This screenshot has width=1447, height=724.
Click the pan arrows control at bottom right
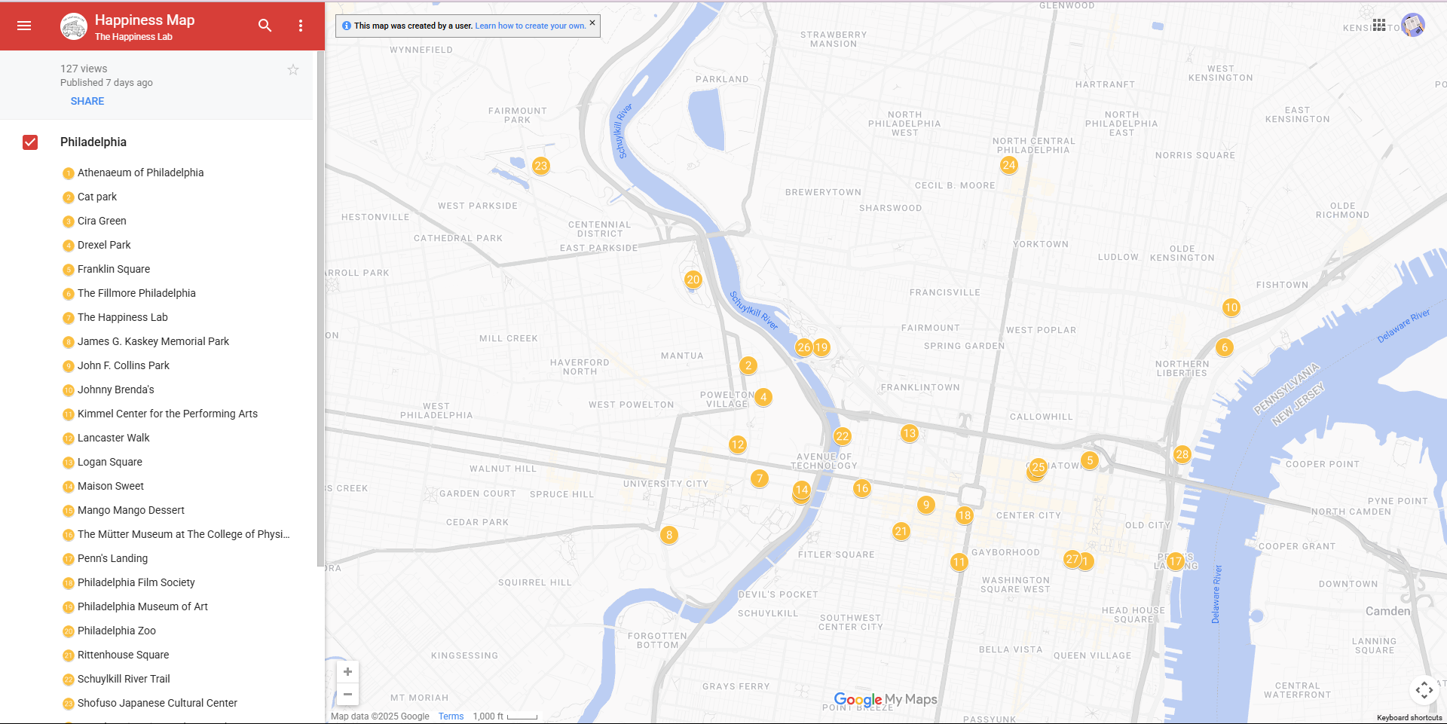point(1424,689)
